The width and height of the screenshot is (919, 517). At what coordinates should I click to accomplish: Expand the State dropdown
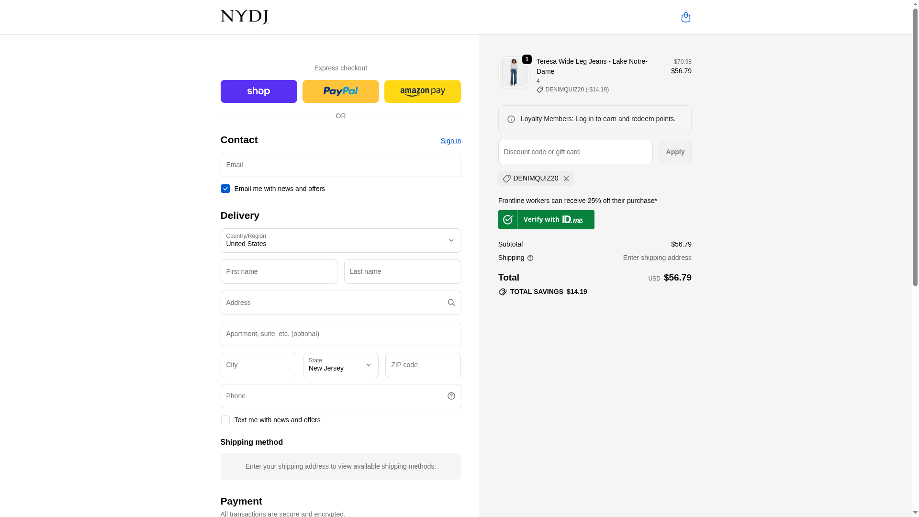click(x=340, y=365)
